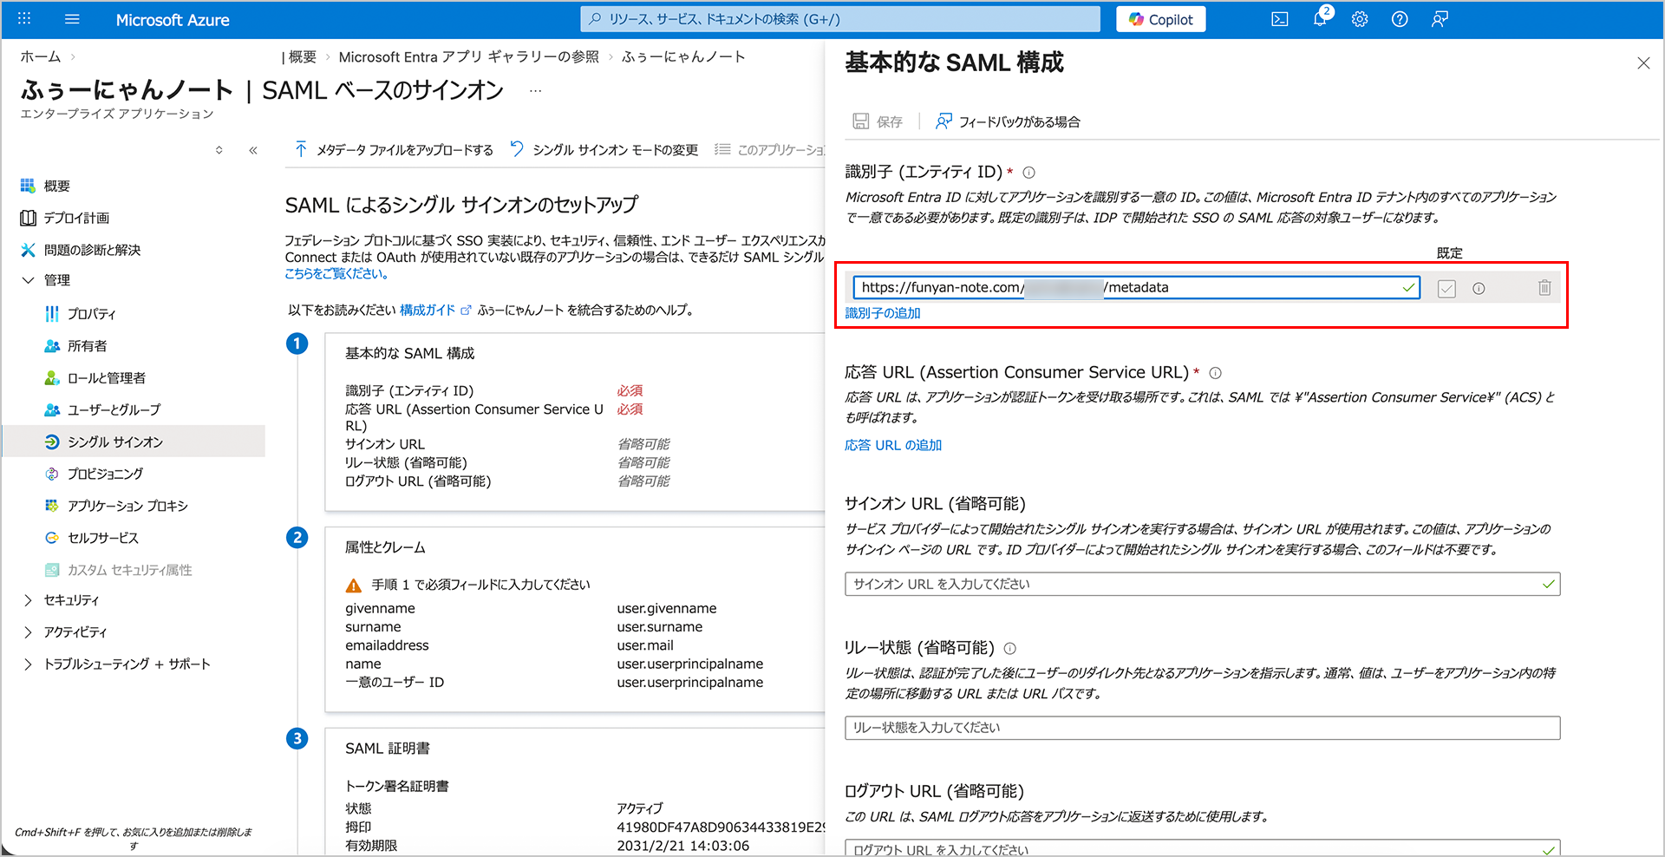
Task: Open the notifications bell icon
Action: point(1320,19)
